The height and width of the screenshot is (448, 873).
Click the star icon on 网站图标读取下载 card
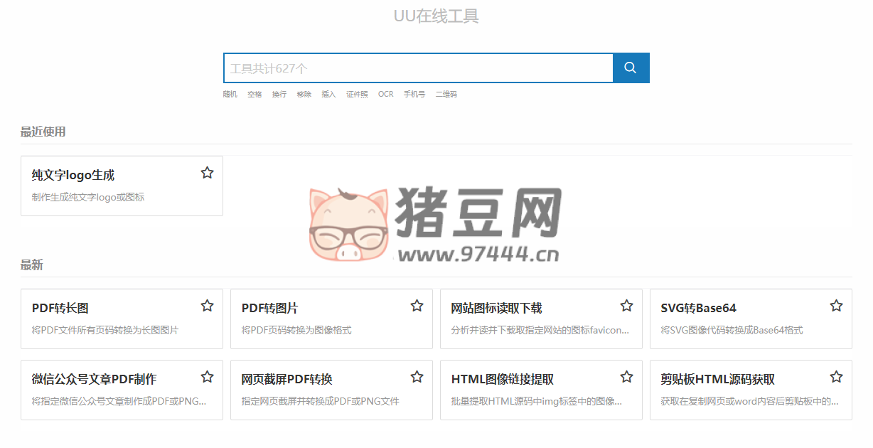[626, 305]
